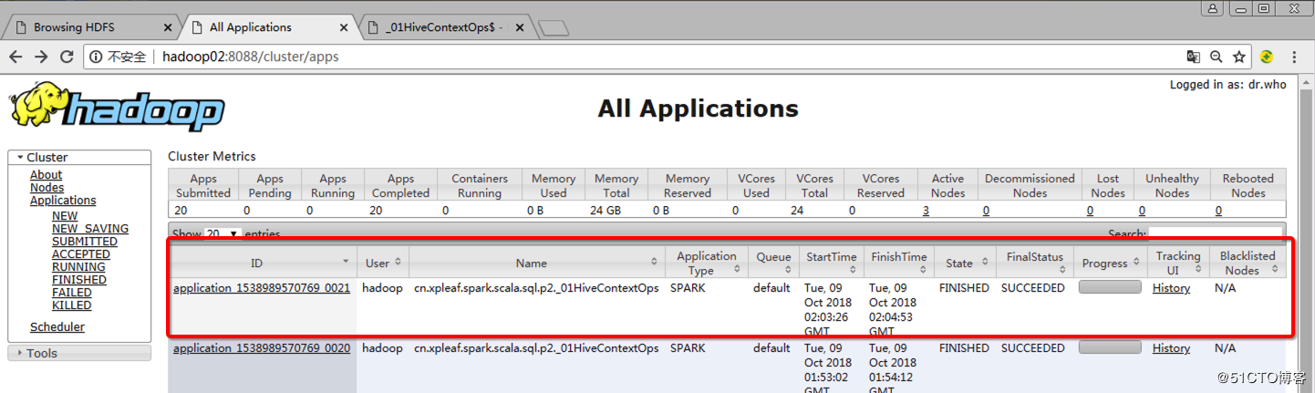Go back with the browser back arrow

tap(16, 57)
